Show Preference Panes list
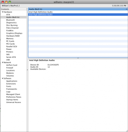Screen dimensions: 128x132 pos(14,97)
